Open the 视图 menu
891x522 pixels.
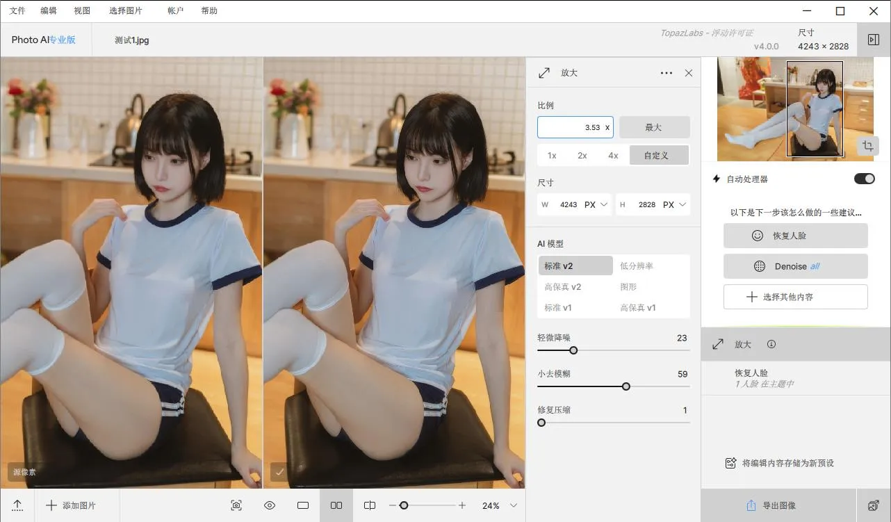coord(82,11)
